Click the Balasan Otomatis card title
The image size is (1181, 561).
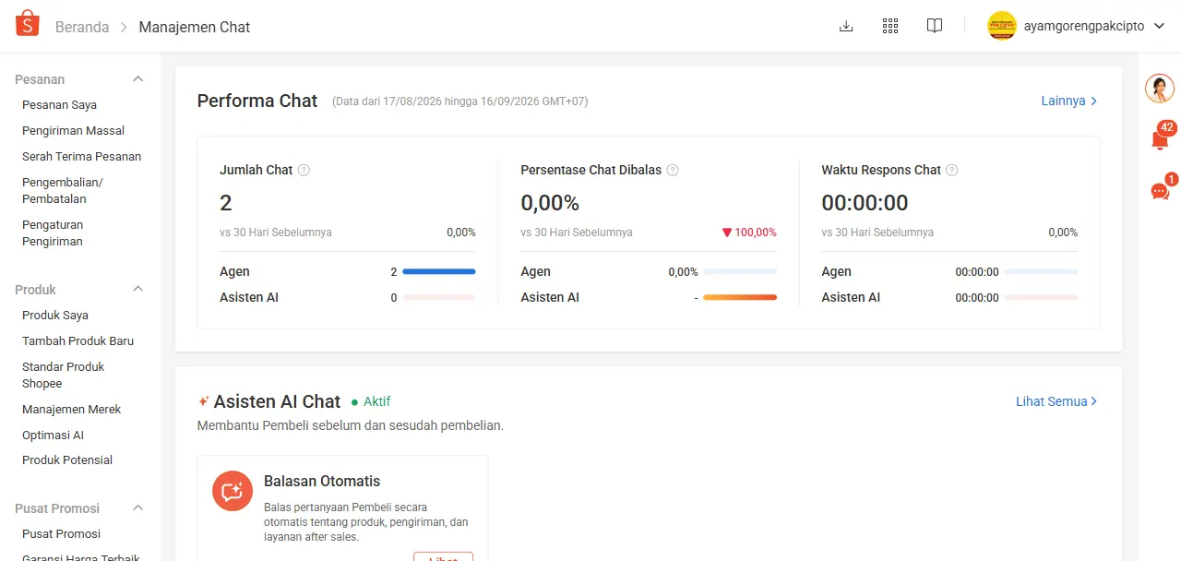coord(322,481)
